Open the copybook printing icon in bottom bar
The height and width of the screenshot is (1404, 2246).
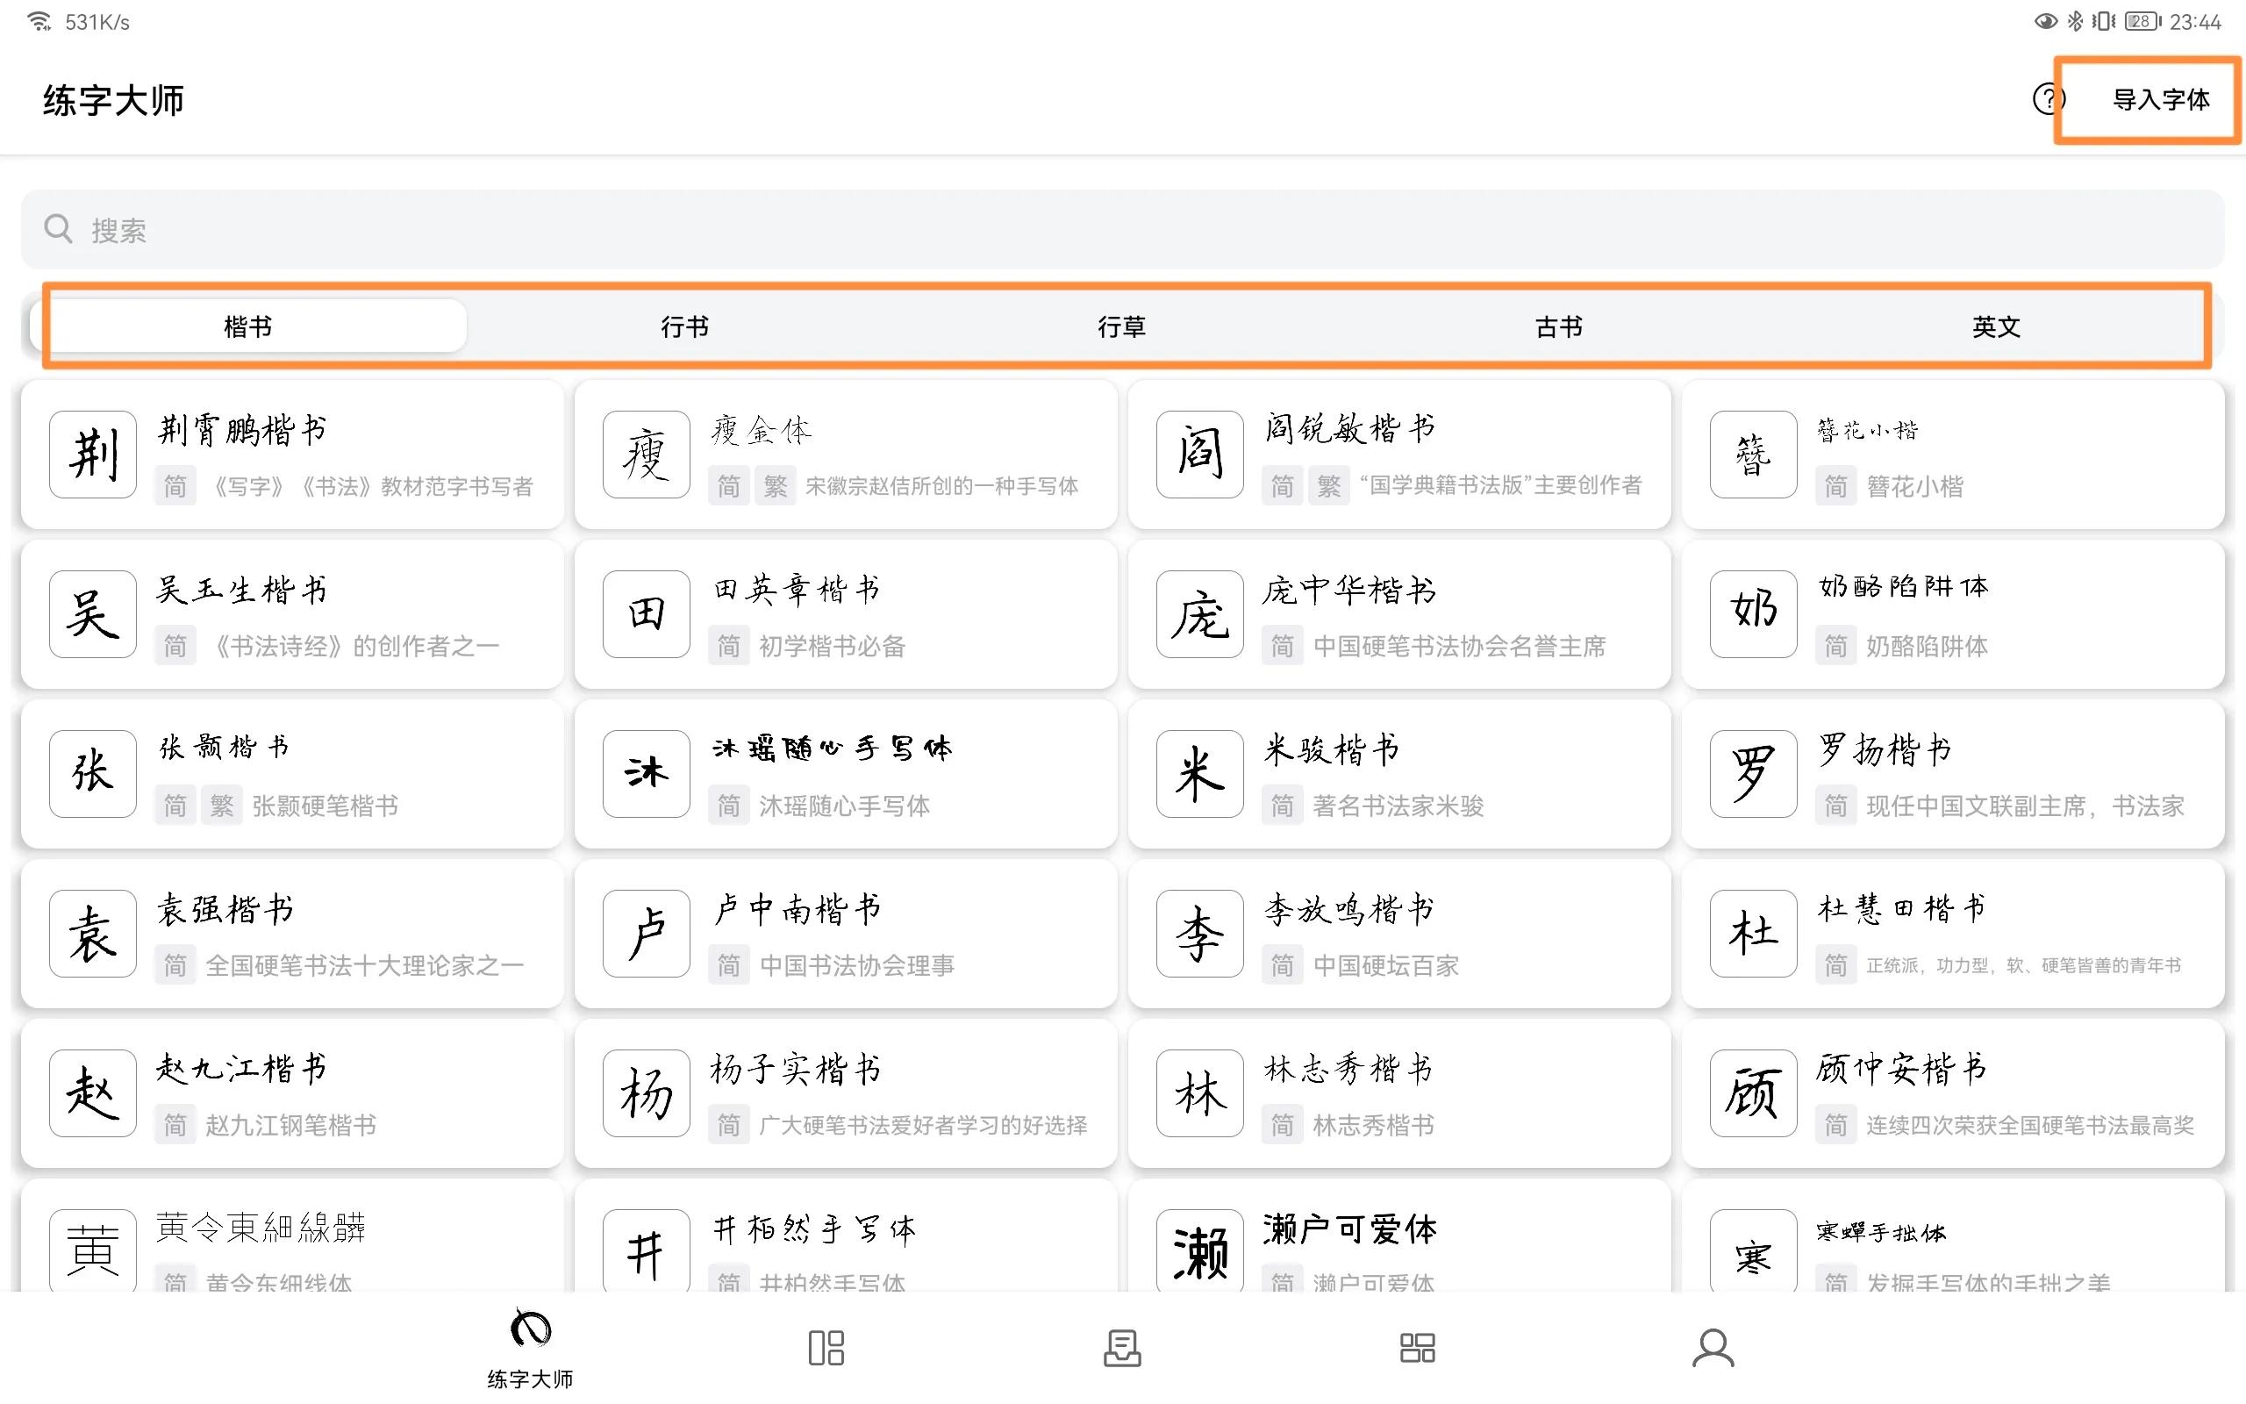[x=1122, y=1346]
